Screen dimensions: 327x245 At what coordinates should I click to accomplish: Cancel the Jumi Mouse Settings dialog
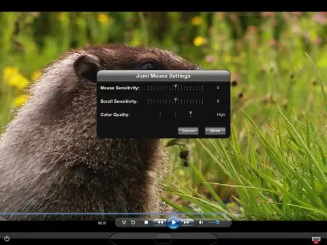188,131
